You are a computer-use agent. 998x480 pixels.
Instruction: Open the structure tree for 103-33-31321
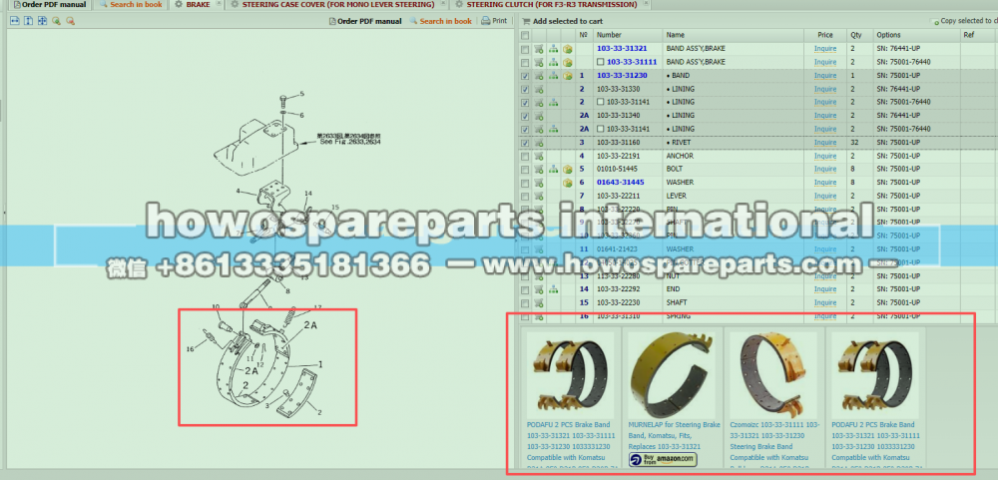(554, 49)
